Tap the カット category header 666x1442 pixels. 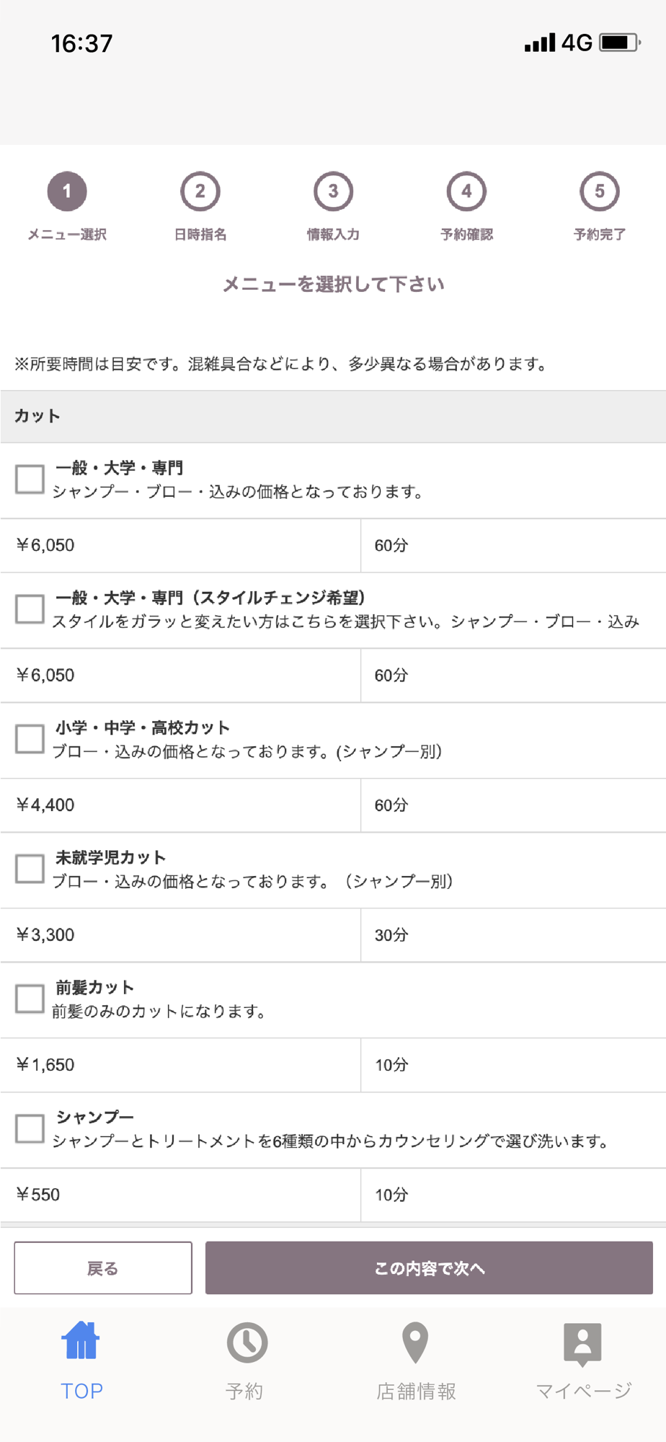tap(333, 416)
